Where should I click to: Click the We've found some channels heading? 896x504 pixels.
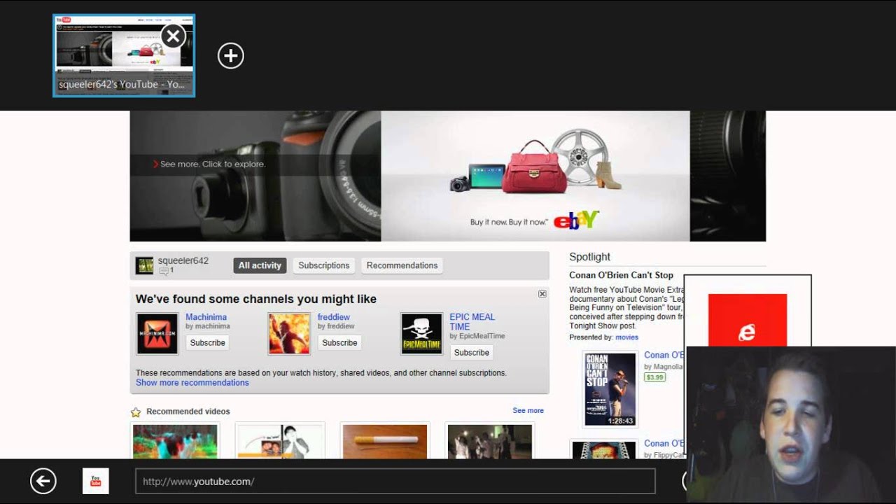tap(256, 299)
